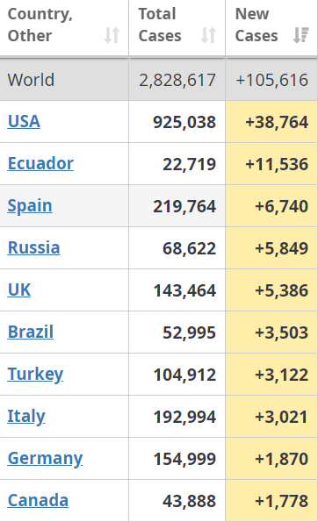Open Brazil country details
Screen dimensions: 318x522
(31, 332)
